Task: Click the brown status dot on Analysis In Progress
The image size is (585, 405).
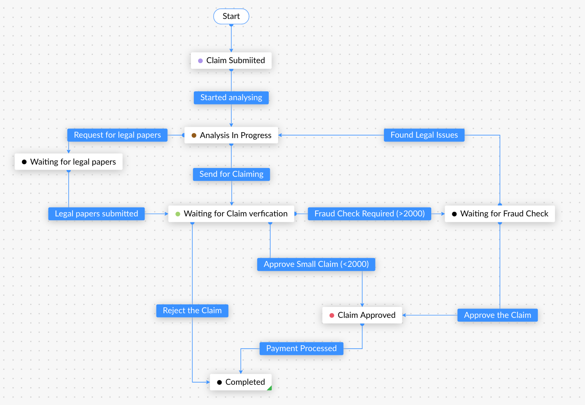Action: coord(194,136)
